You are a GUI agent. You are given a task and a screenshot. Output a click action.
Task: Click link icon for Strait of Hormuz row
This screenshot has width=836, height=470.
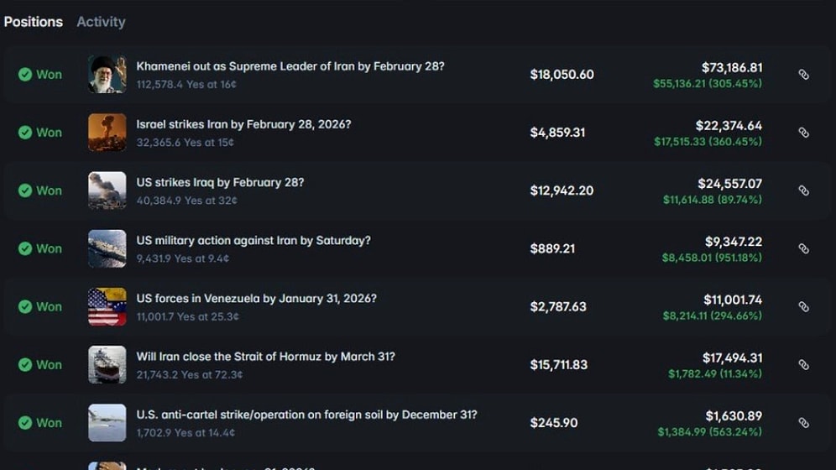(x=803, y=364)
